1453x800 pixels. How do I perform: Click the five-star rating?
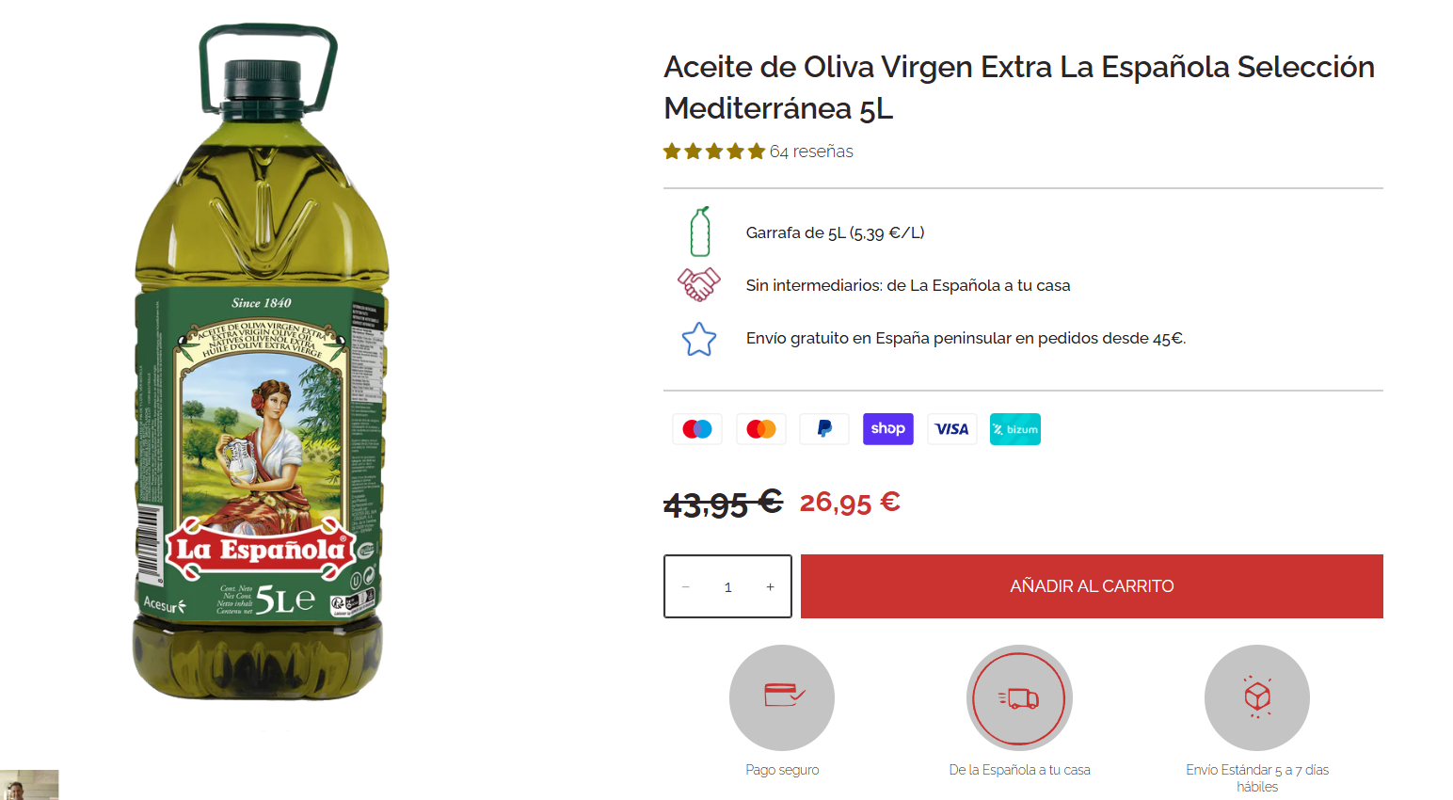tap(714, 152)
